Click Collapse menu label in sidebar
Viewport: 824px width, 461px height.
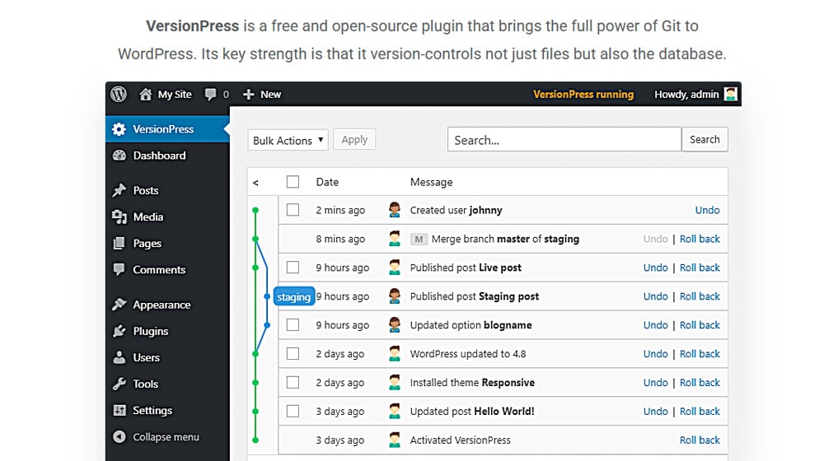(166, 437)
